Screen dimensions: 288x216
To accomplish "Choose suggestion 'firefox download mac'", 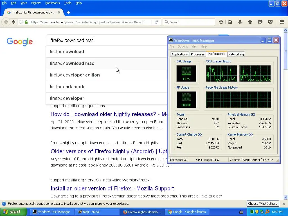I will pos(107,63).
